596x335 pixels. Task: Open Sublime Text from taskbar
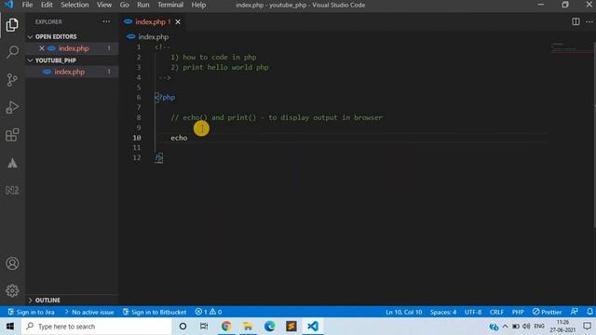(291, 327)
